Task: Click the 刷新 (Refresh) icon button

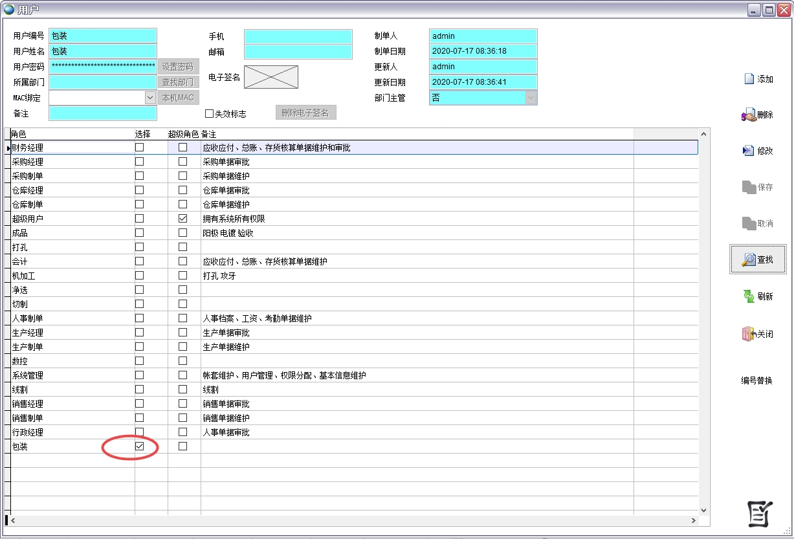Action: click(758, 296)
